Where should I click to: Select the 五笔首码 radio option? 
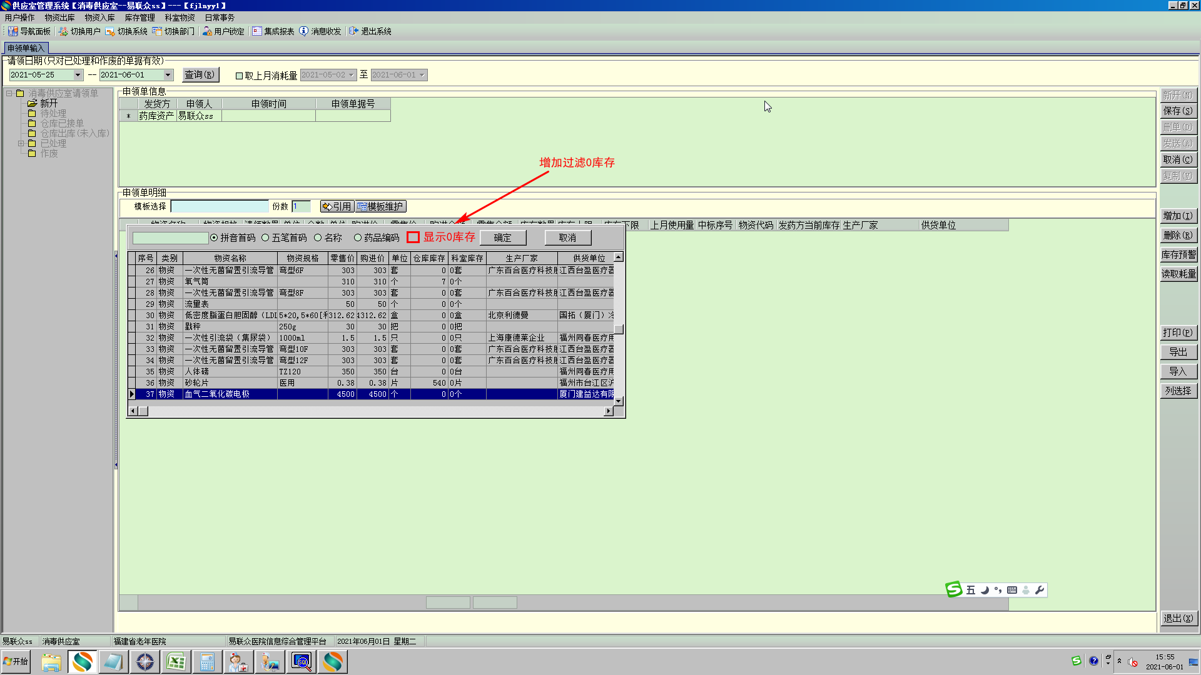tap(265, 237)
